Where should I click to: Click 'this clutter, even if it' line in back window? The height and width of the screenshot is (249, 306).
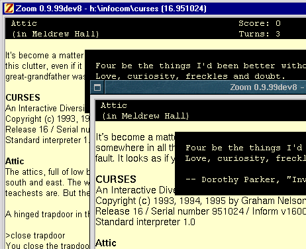pyautogui.click(x=44, y=66)
